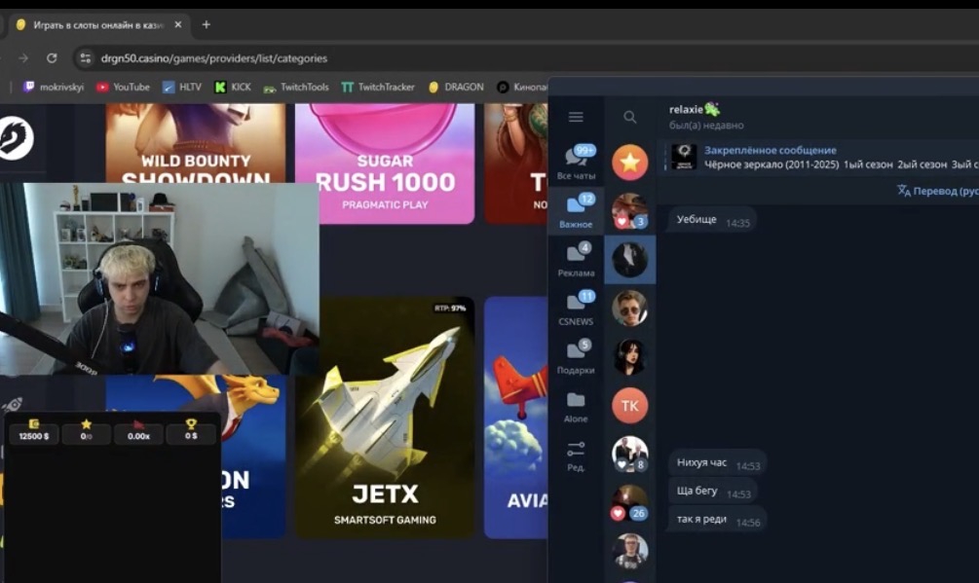
Task: Open chat with 8 unread badge
Action: 630,454
